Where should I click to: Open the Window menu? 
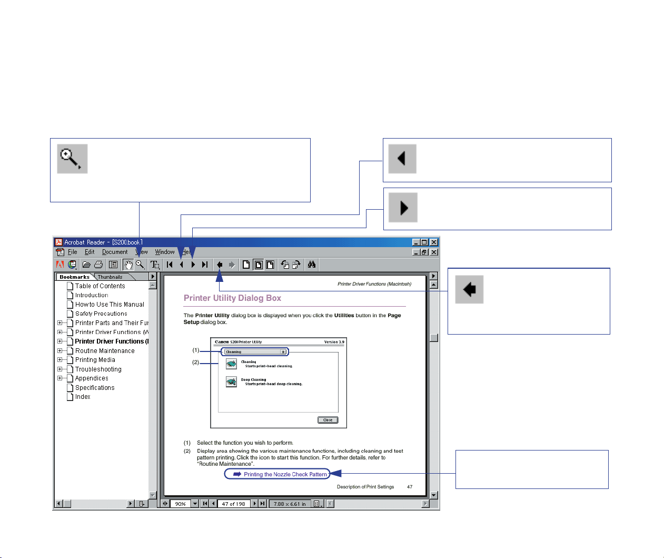[x=165, y=252]
